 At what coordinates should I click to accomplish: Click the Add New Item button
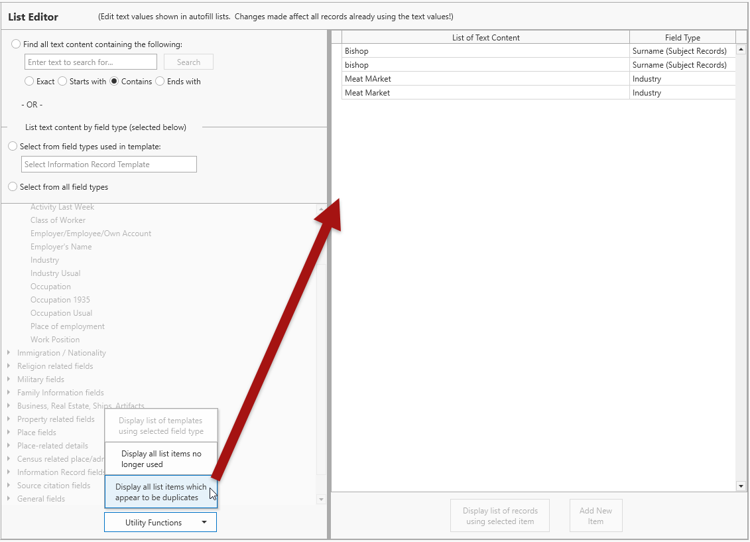[x=595, y=516]
